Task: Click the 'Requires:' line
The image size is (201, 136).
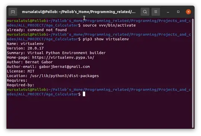Action: (17, 81)
